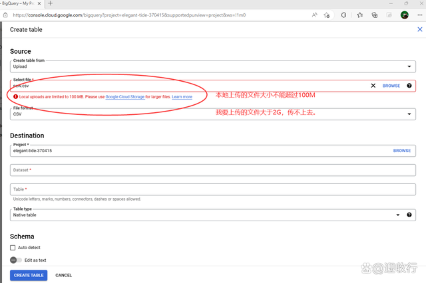Open help for Select file field
426x283 pixels.
409,86
